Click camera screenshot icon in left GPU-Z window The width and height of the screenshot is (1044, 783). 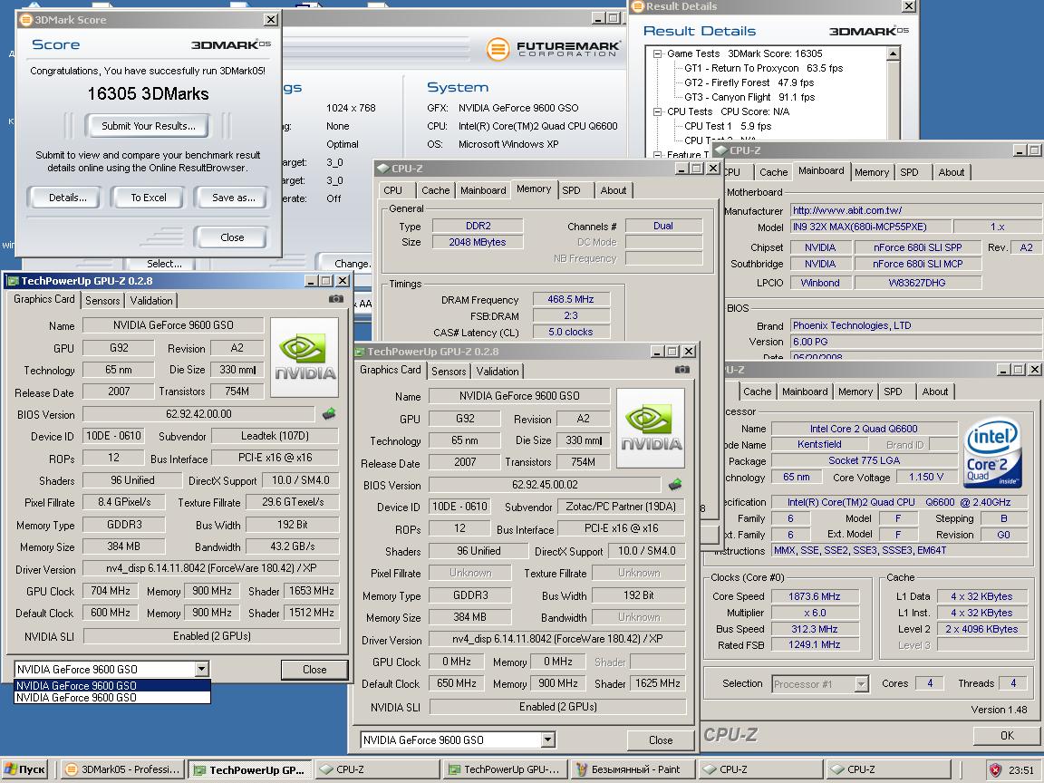point(336,299)
